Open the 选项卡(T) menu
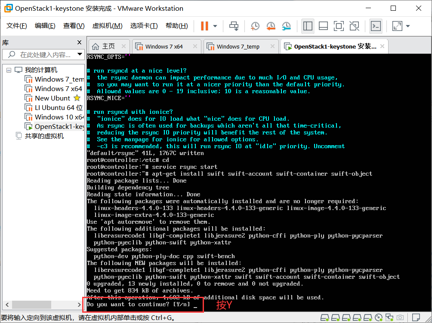 point(144,26)
